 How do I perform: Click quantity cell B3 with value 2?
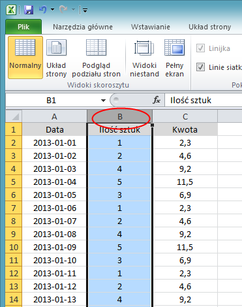120,155
